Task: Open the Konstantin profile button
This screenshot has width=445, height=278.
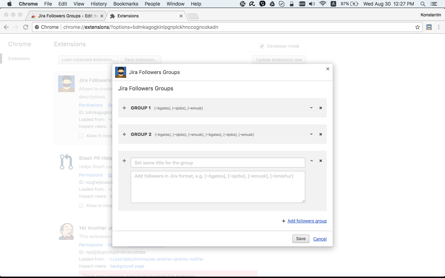Action: pyautogui.click(x=430, y=15)
